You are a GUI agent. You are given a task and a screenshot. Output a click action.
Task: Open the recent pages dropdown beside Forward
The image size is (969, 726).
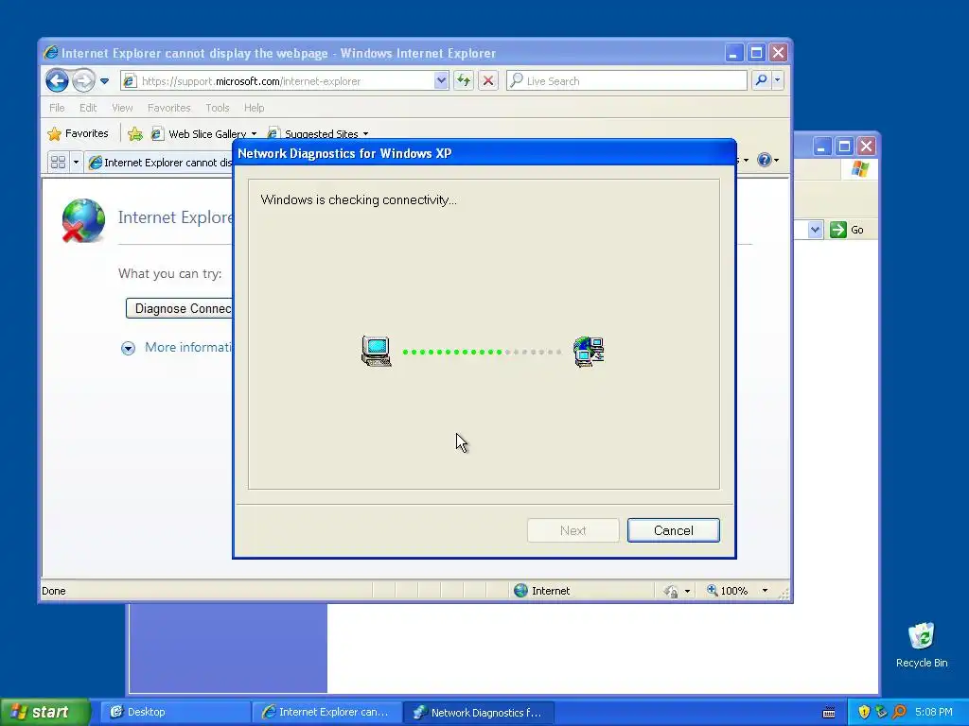coord(104,81)
